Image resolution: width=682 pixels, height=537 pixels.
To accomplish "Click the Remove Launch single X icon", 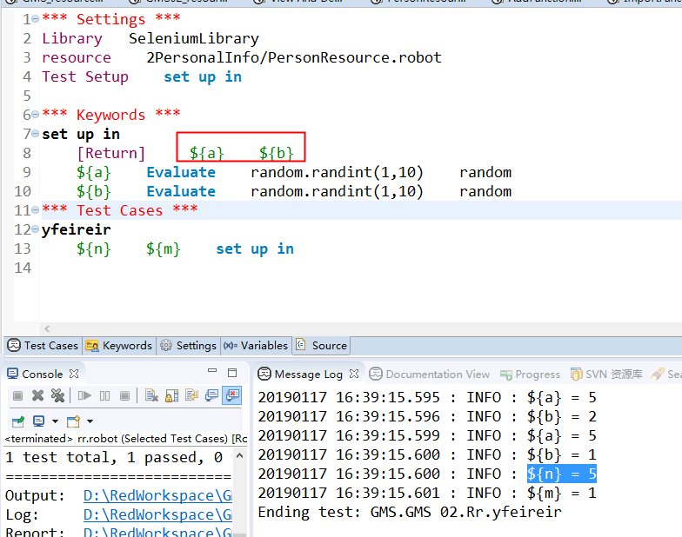I will [x=38, y=396].
